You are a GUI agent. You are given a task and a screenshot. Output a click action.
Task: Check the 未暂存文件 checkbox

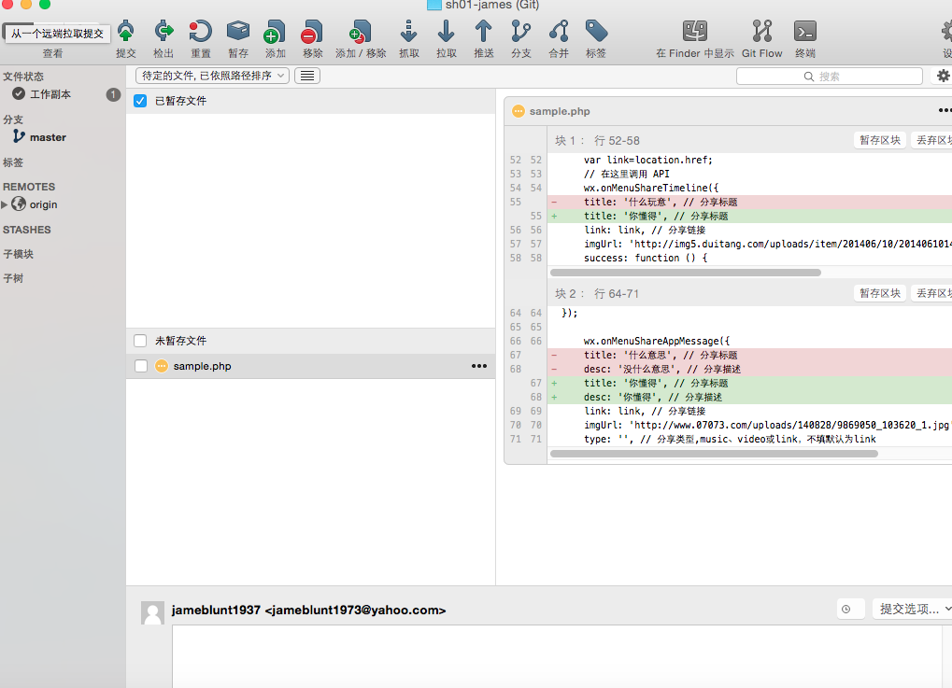140,341
